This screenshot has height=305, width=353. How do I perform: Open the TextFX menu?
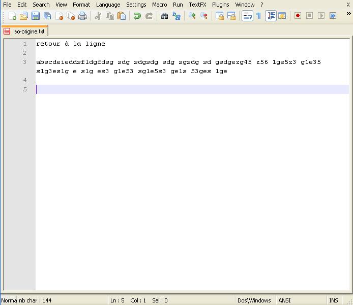pyautogui.click(x=197, y=5)
